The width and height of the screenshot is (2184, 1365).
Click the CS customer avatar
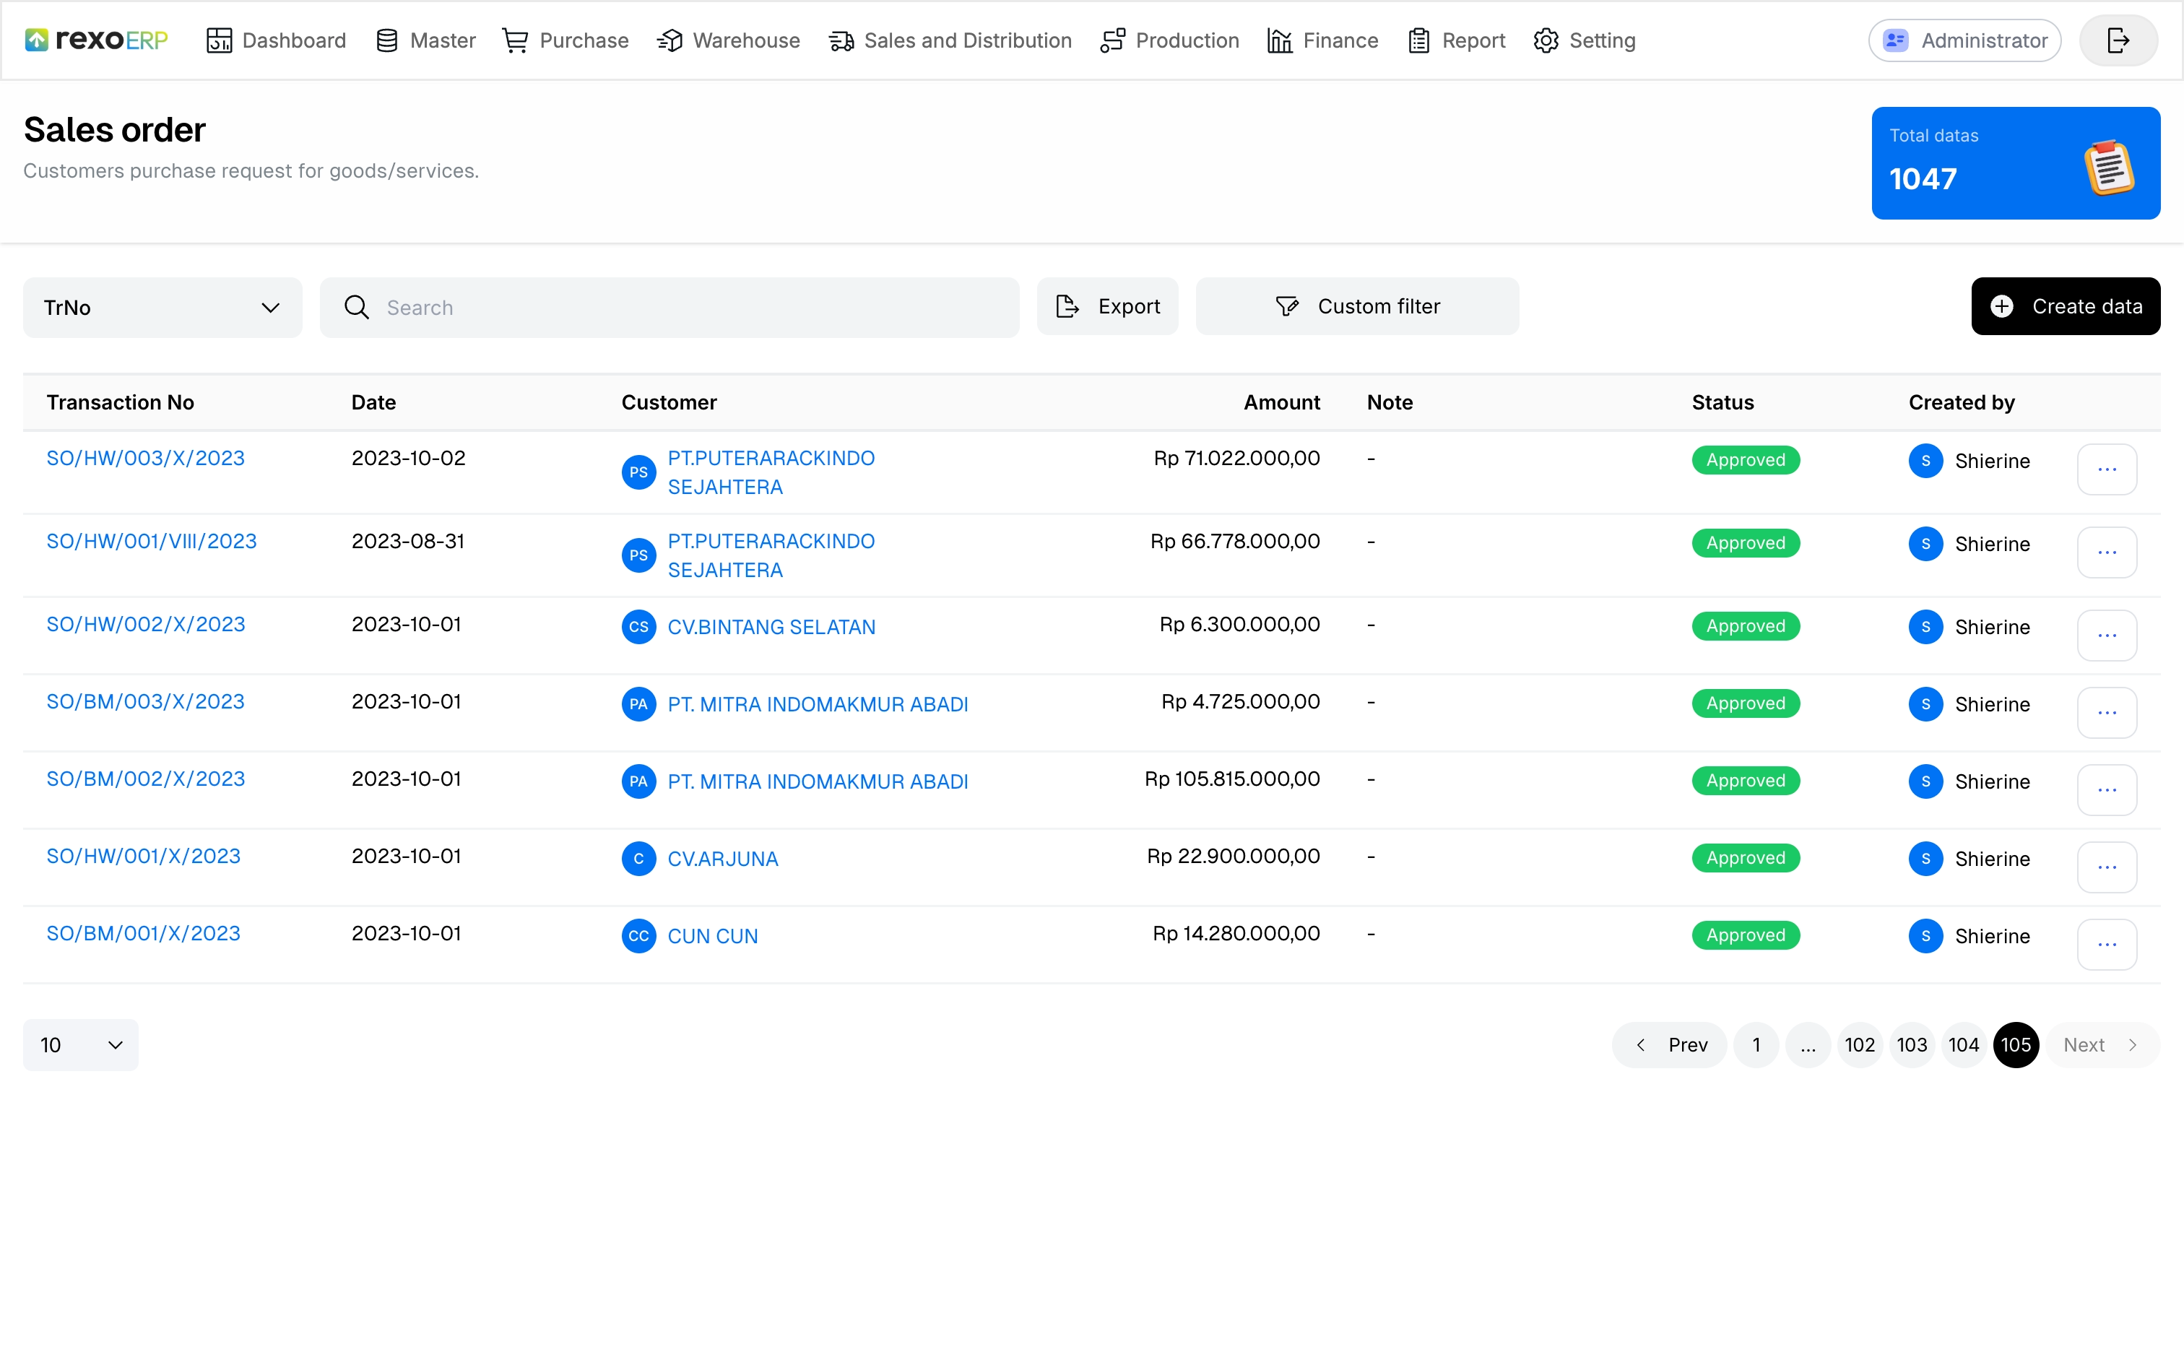(x=639, y=628)
